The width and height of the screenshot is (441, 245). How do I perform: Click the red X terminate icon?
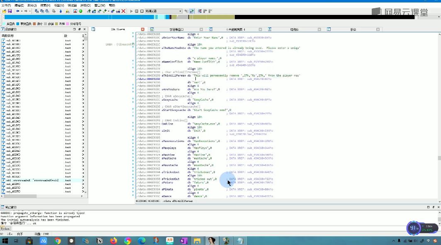tap(124, 11)
